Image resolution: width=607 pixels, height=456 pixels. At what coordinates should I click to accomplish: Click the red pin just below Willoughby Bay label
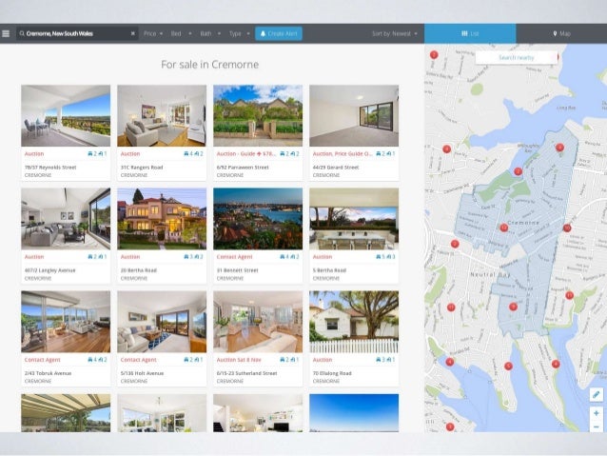coord(518,171)
